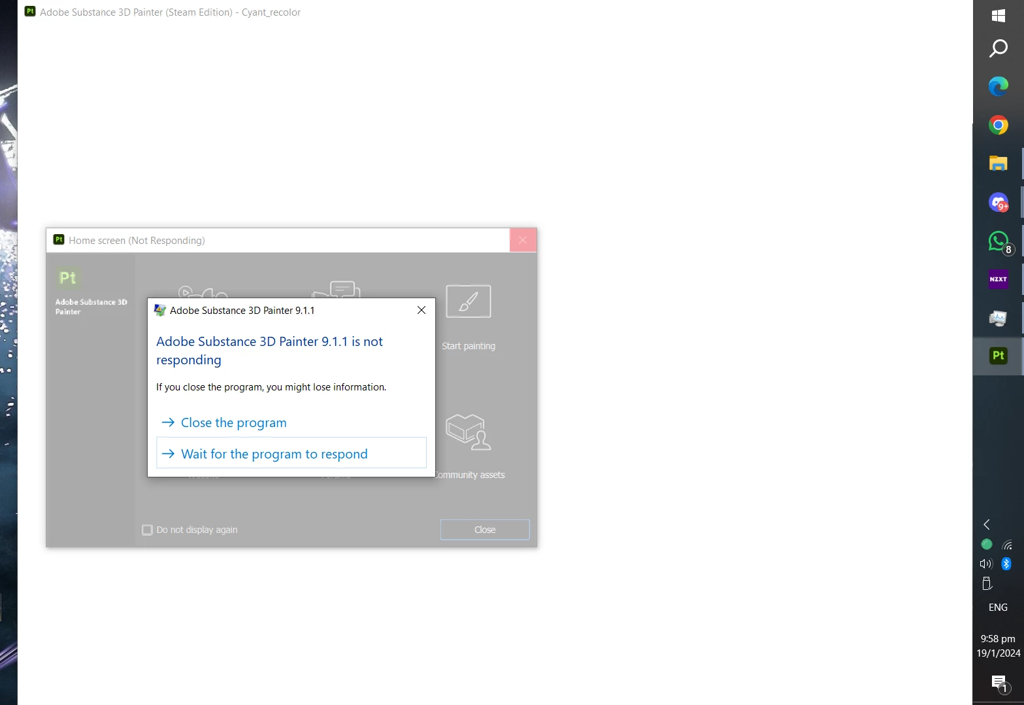1024x705 pixels.
Task: Close the Home screen window
Action: (x=523, y=240)
